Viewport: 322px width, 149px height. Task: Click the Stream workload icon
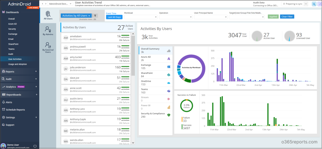click(x=169, y=99)
